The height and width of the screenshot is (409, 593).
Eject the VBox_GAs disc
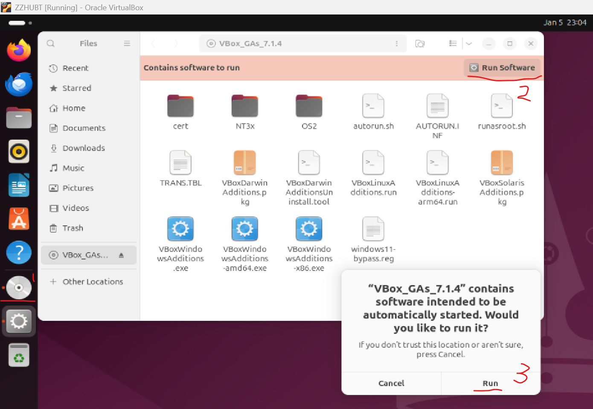(x=121, y=255)
